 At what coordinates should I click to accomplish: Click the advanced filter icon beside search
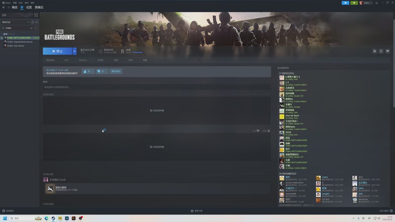pos(36,28)
